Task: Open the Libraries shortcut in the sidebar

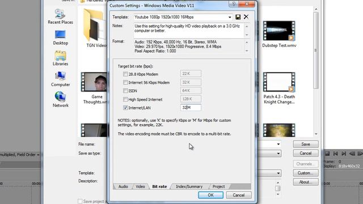Action: pos(60,58)
